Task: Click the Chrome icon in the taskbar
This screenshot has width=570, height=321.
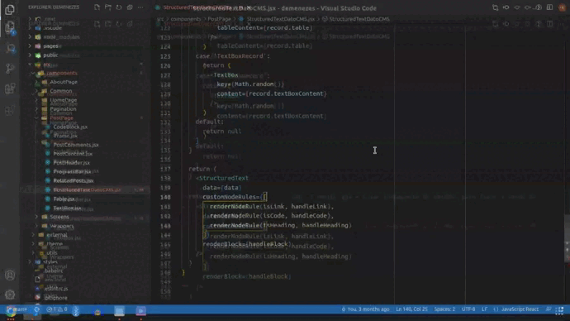Action: [11, 312]
